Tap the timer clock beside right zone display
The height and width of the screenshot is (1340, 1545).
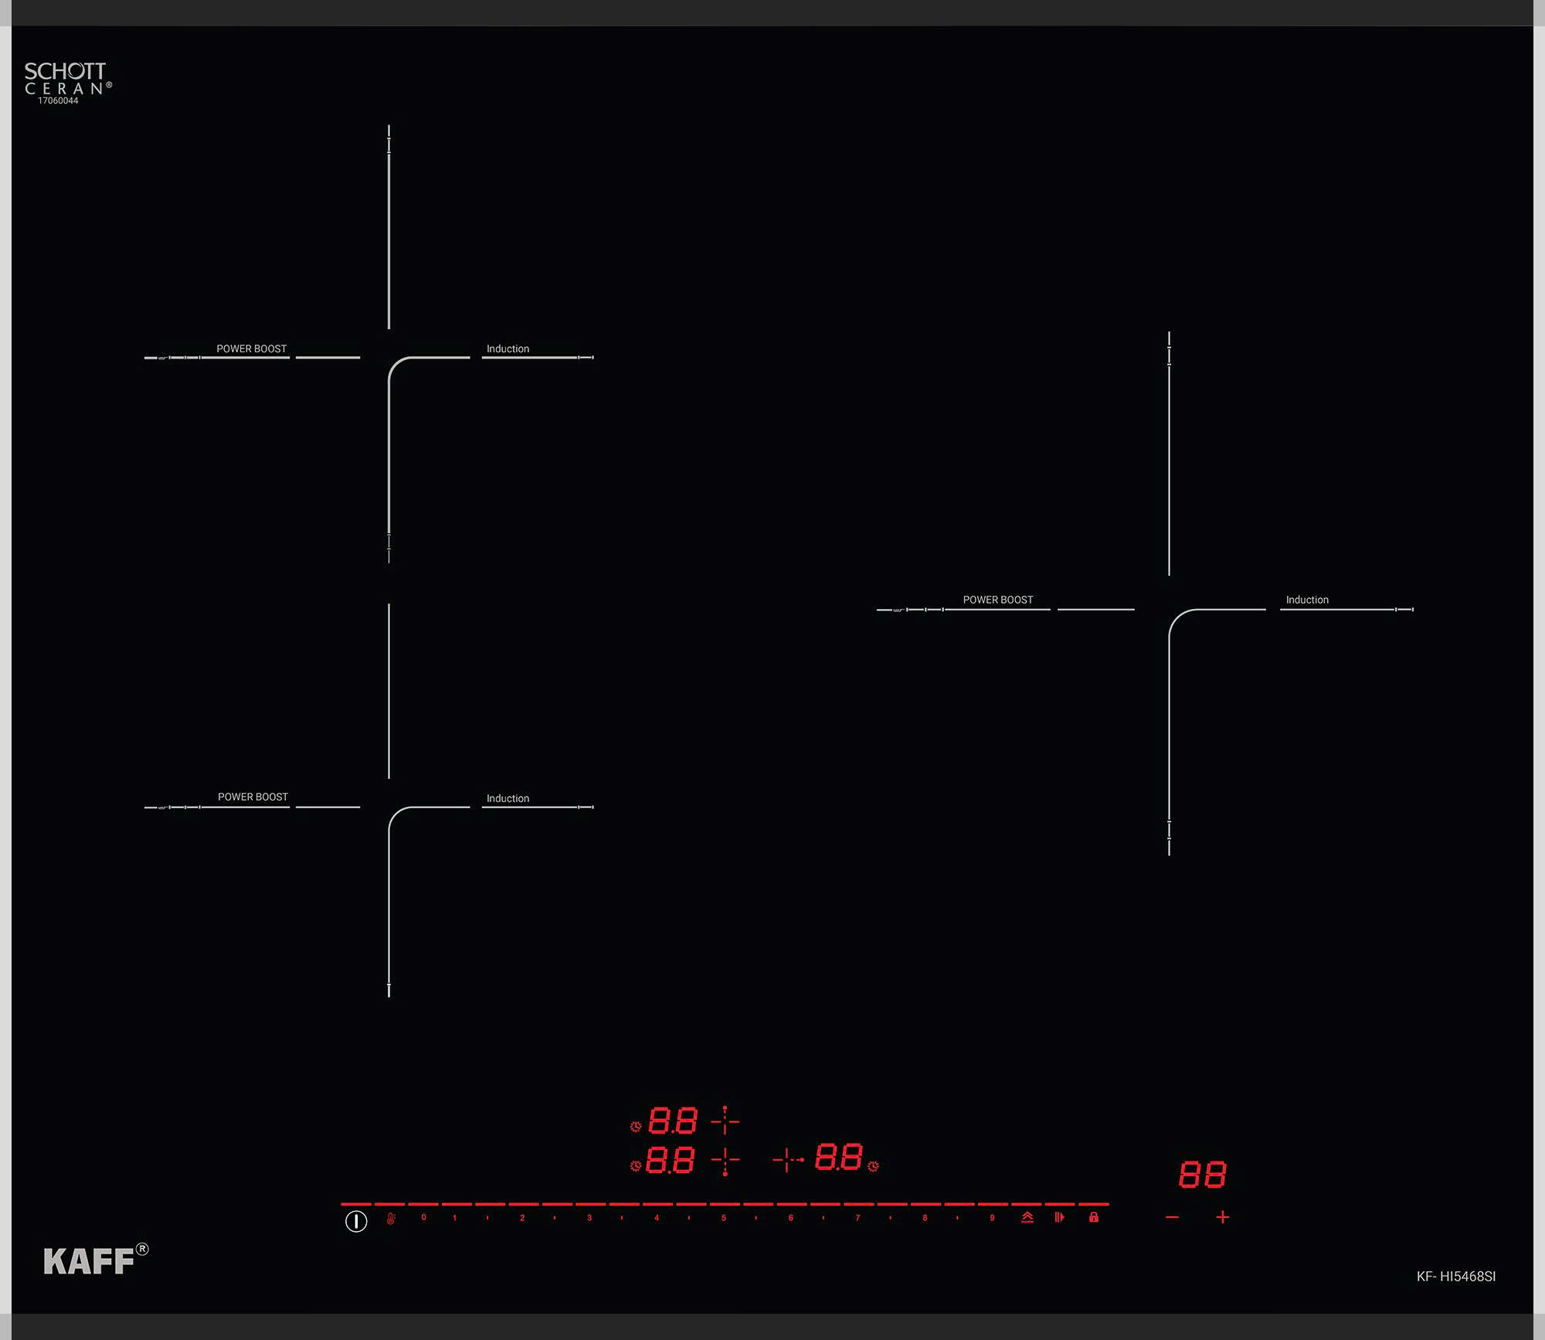pyautogui.click(x=873, y=1167)
